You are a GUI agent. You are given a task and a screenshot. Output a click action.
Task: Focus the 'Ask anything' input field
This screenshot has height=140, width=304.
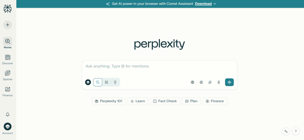pos(159,66)
